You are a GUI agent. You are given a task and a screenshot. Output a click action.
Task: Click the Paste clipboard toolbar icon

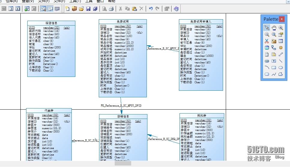(x=134, y=9)
